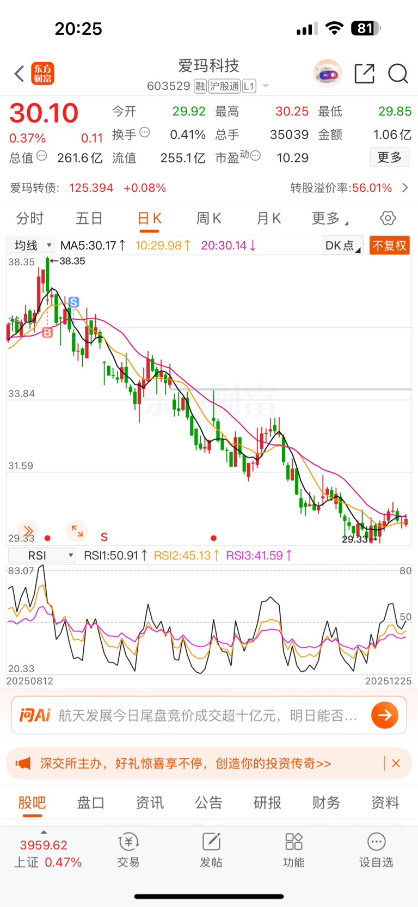The width and height of the screenshot is (418, 907).
Task: Open the 深交所主办 promo link
Action: [x=186, y=763]
